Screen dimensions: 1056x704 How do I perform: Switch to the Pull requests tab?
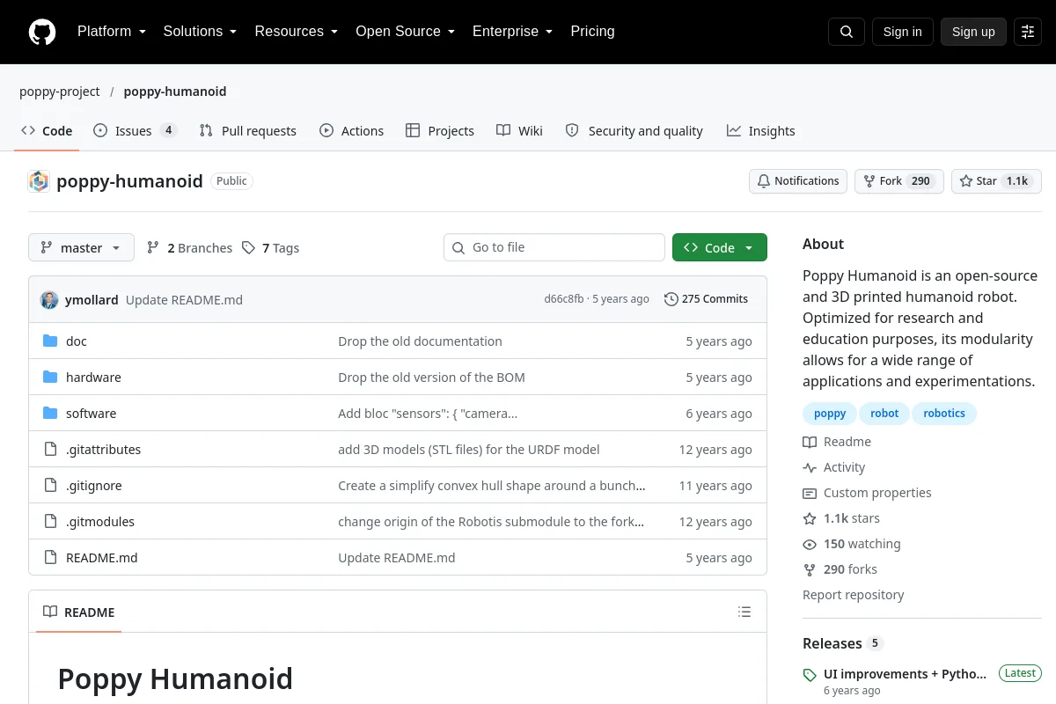pos(248,131)
